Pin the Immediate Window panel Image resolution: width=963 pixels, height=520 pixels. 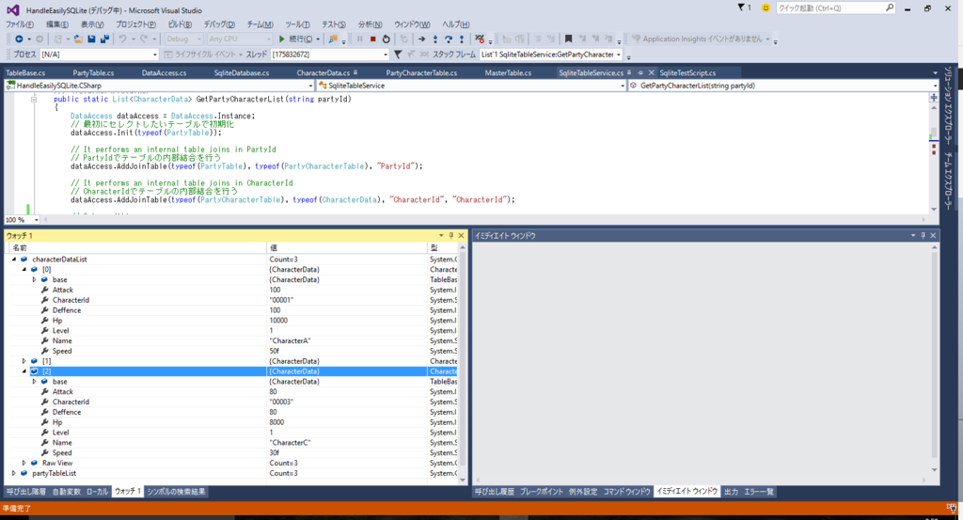click(923, 235)
